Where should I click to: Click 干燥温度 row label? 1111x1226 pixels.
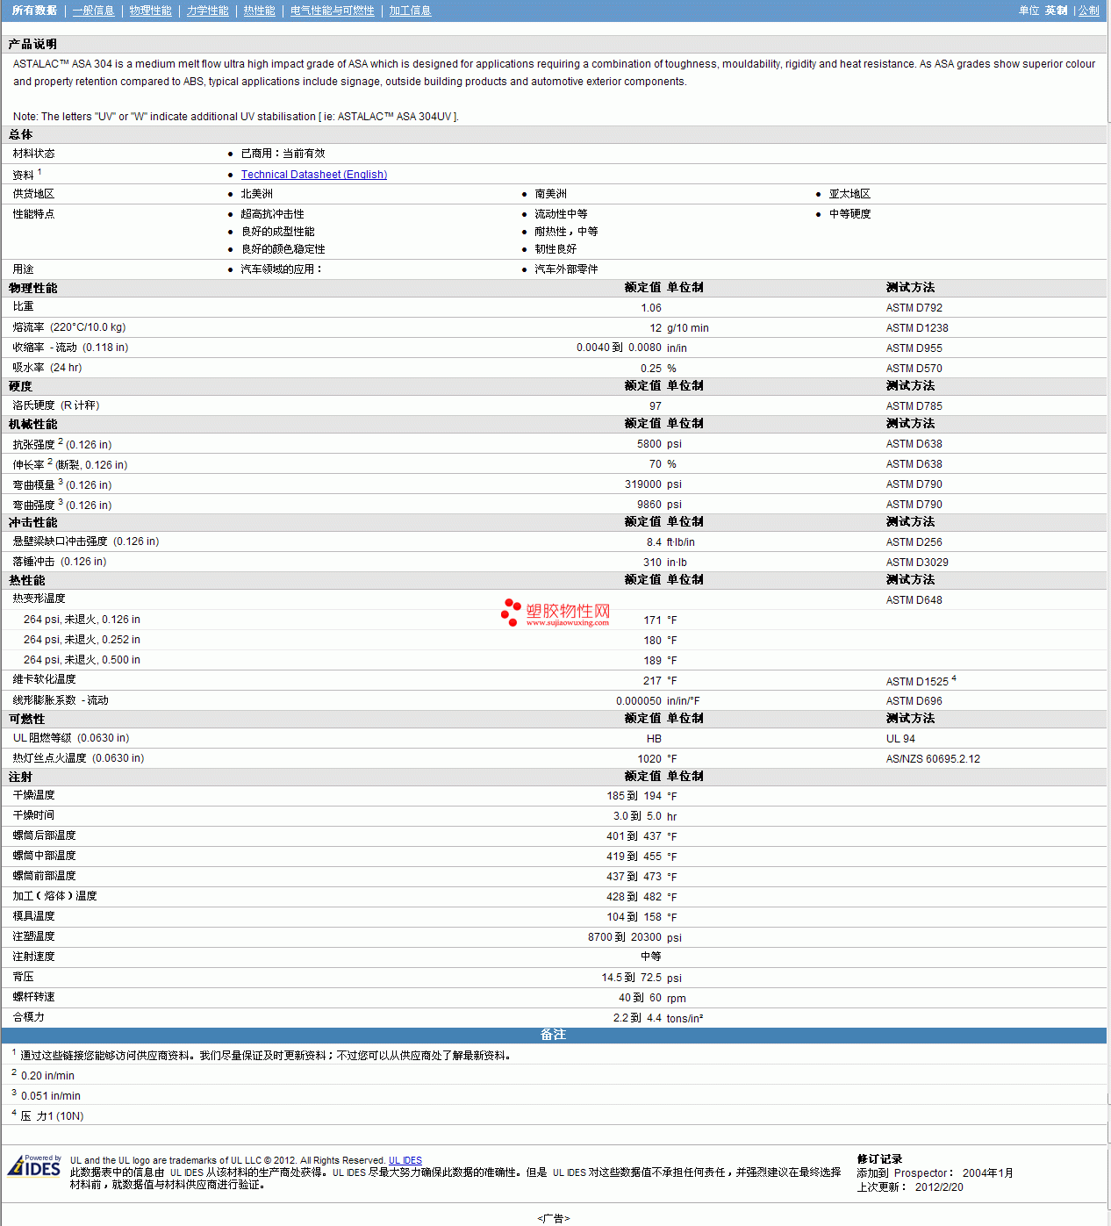point(33,795)
